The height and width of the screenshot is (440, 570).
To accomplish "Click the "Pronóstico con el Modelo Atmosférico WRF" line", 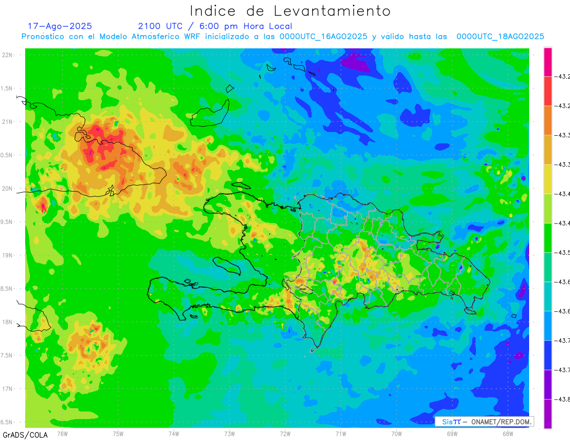I will coord(283,37).
